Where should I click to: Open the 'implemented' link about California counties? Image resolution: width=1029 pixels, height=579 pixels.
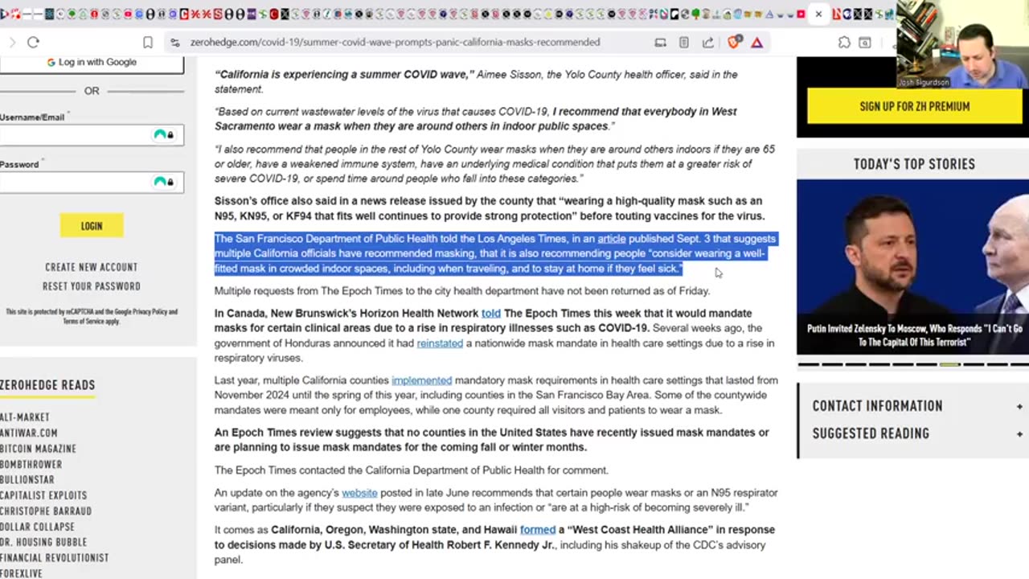pyautogui.click(x=421, y=380)
